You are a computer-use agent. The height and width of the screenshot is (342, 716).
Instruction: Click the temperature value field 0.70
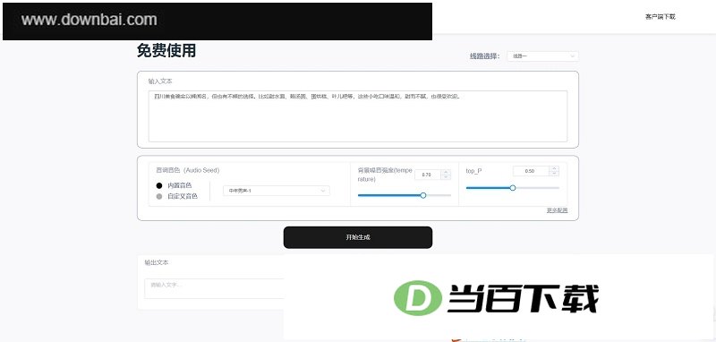[428, 175]
